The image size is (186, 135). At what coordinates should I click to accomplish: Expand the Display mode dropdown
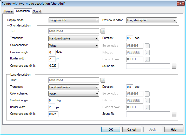pos(74,20)
